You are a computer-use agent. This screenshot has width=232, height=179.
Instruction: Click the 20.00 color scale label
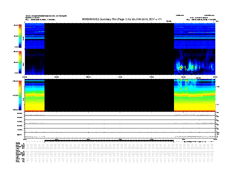(16, 36)
